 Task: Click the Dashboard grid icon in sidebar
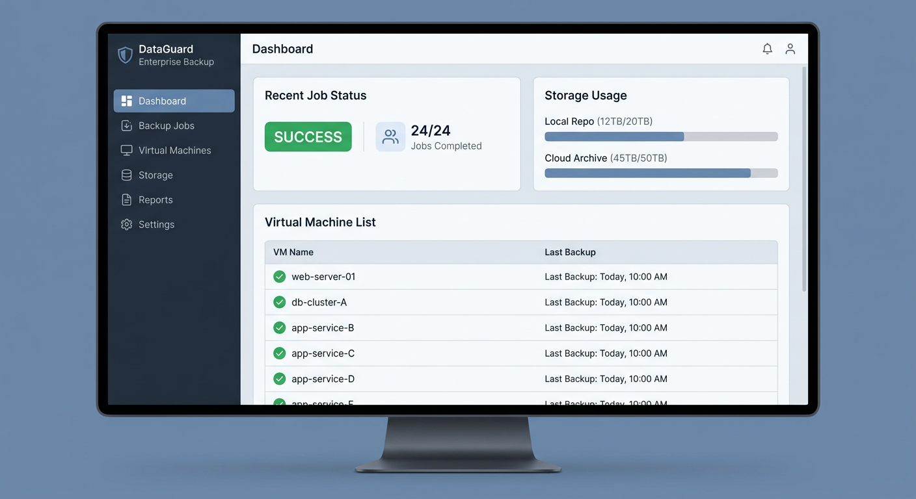(127, 101)
